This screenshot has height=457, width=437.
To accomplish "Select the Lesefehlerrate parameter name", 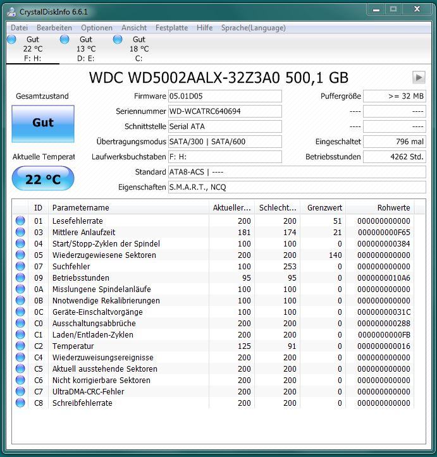I will (x=78, y=221).
